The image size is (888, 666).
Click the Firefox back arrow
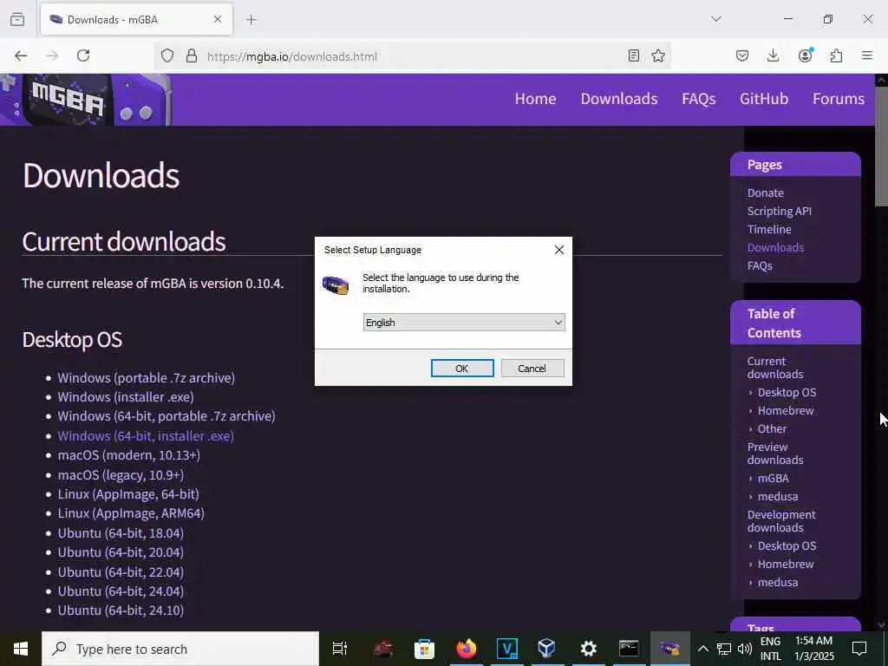21,55
